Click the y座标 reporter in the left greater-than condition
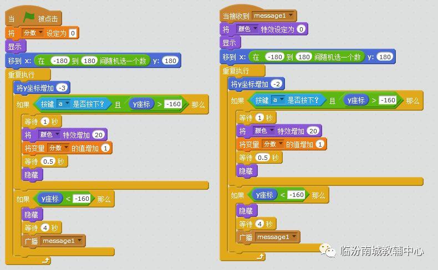This screenshot has height=270, width=438. click(141, 104)
